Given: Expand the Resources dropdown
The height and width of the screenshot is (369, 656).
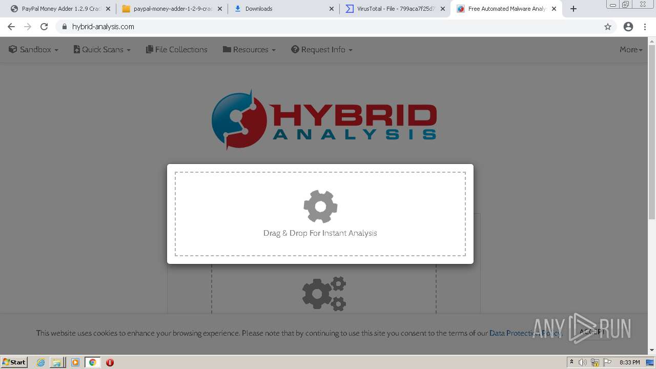Looking at the screenshot, I should pyautogui.click(x=249, y=50).
